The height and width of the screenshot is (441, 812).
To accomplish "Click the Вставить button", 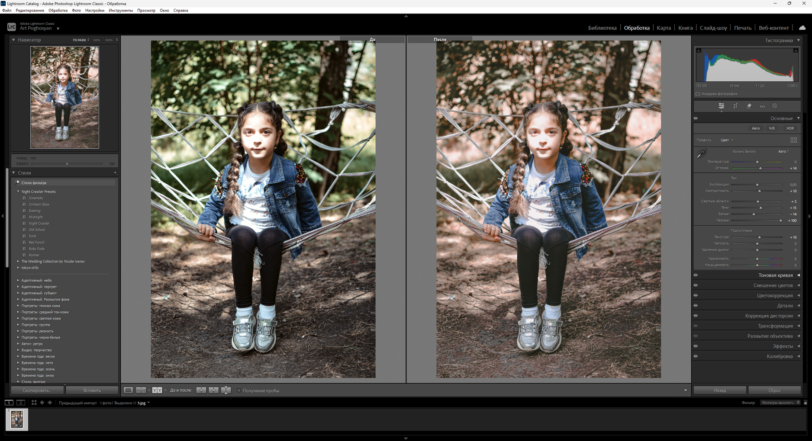I will coord(92,390).
